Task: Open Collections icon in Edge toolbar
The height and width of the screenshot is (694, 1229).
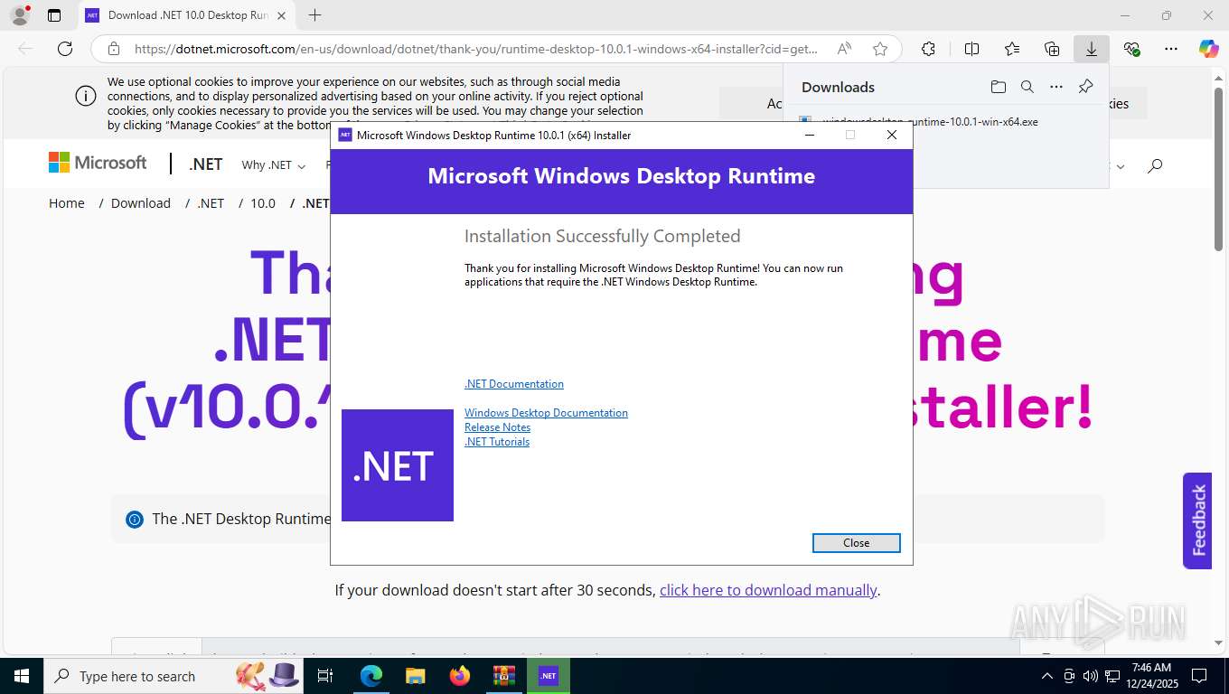Action: [1052, 49]
